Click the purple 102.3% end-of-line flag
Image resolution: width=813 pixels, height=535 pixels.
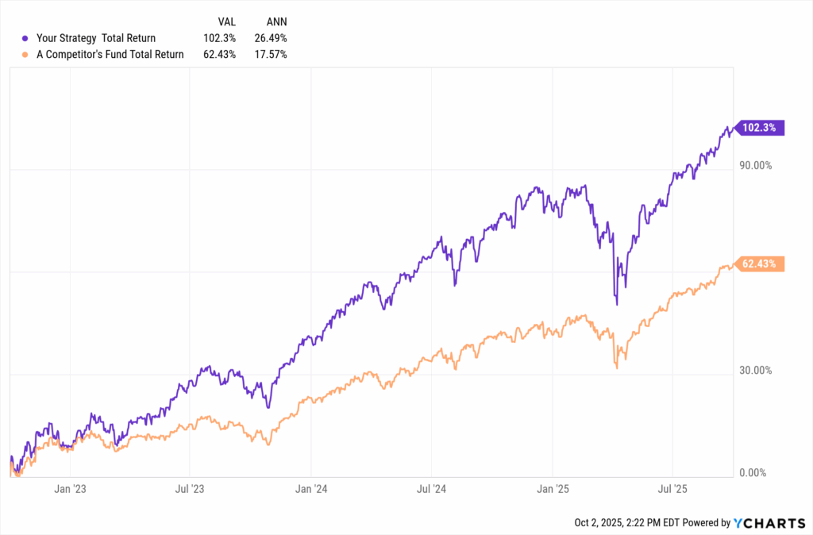tap(761, 127)
